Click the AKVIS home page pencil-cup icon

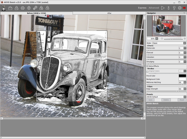tap(4, 8)
